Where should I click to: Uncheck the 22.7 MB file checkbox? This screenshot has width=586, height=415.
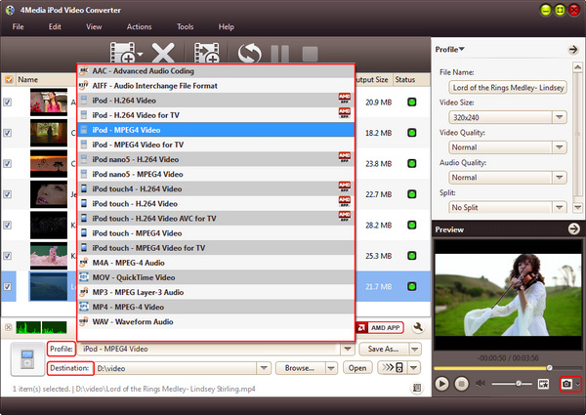pyautogui.click(x=7, y=194)
